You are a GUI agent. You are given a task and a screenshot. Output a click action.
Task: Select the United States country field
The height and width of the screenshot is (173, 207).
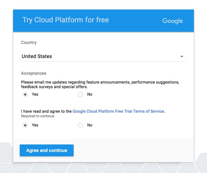coord(103,56)
